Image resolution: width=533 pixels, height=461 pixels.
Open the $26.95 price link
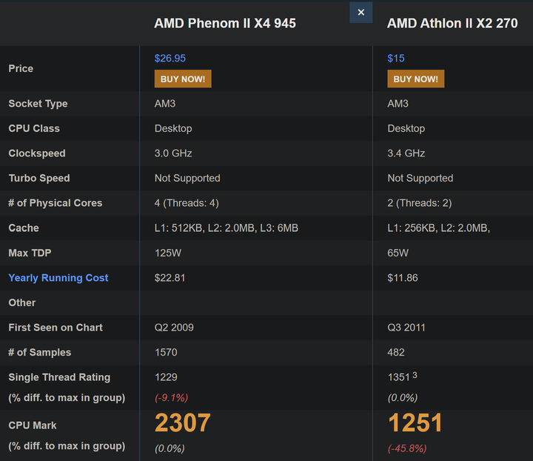tap(170, 58)
